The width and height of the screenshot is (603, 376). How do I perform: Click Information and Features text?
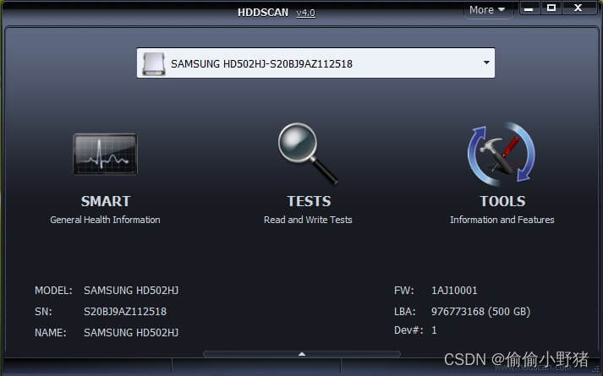click(x=502, y=220)
